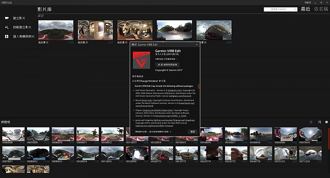Select media clip V0070011
The width and height of the screenshot is (330, 178).
(x=13, y=153)
